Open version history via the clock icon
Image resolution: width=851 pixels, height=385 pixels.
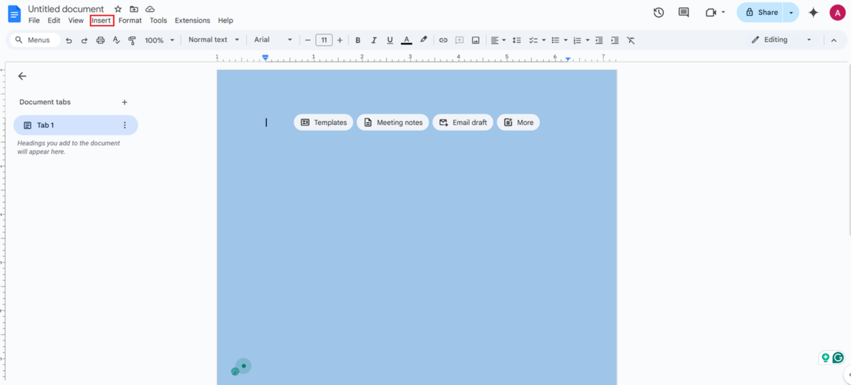659,13
